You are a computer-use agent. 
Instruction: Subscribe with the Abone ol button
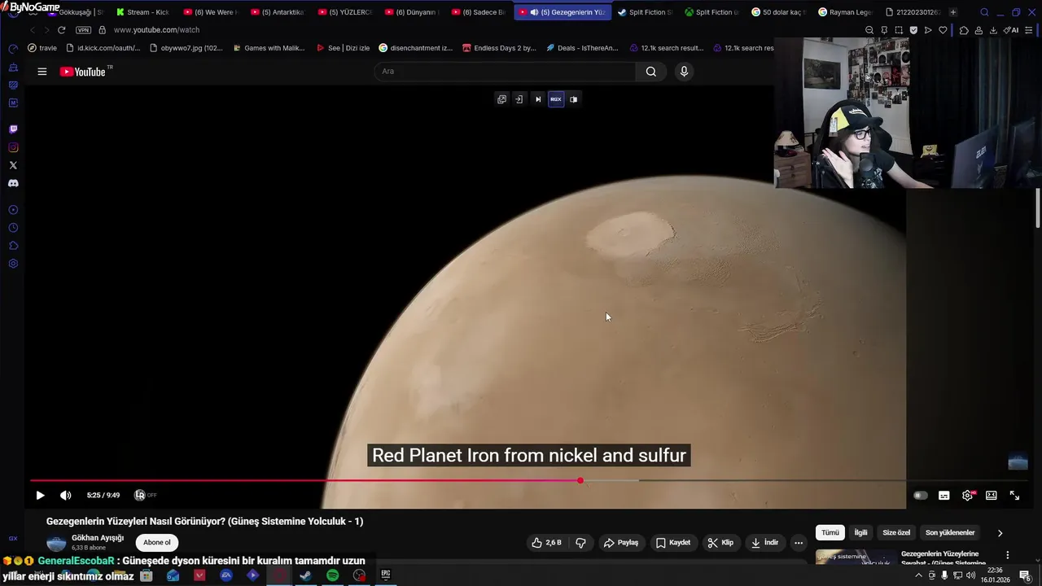pos(157,543)
